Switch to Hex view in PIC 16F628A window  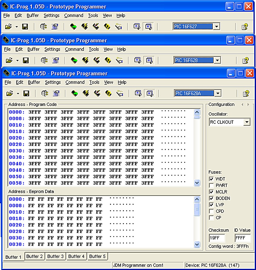coord(149,94)
